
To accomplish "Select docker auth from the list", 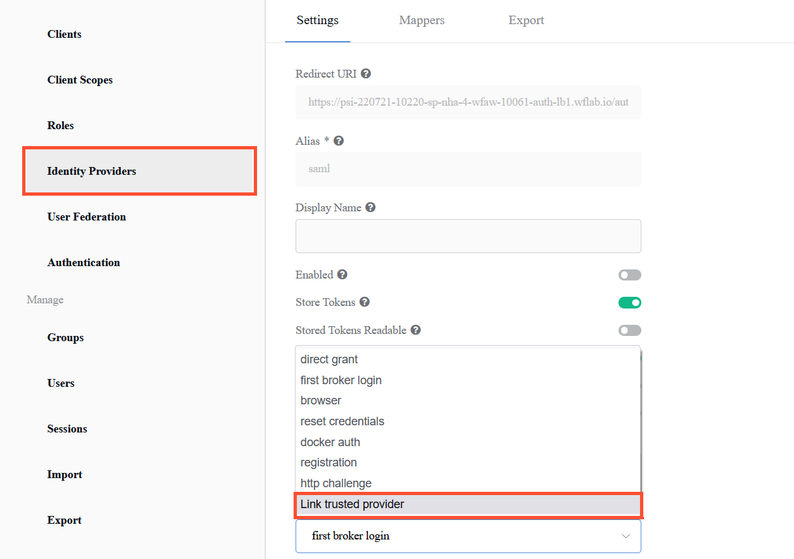I will click(x=468, y=442).
